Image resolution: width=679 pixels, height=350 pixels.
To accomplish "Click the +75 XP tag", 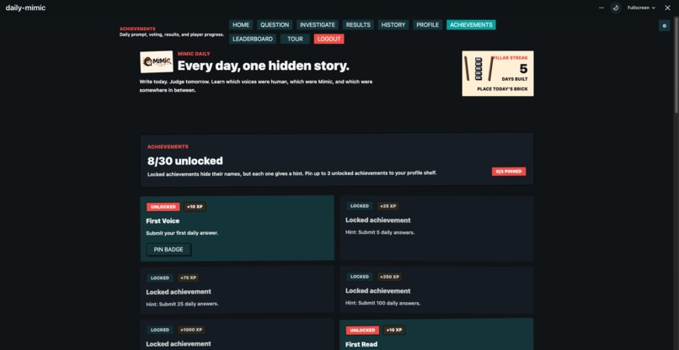I will [x=189, y=278].
